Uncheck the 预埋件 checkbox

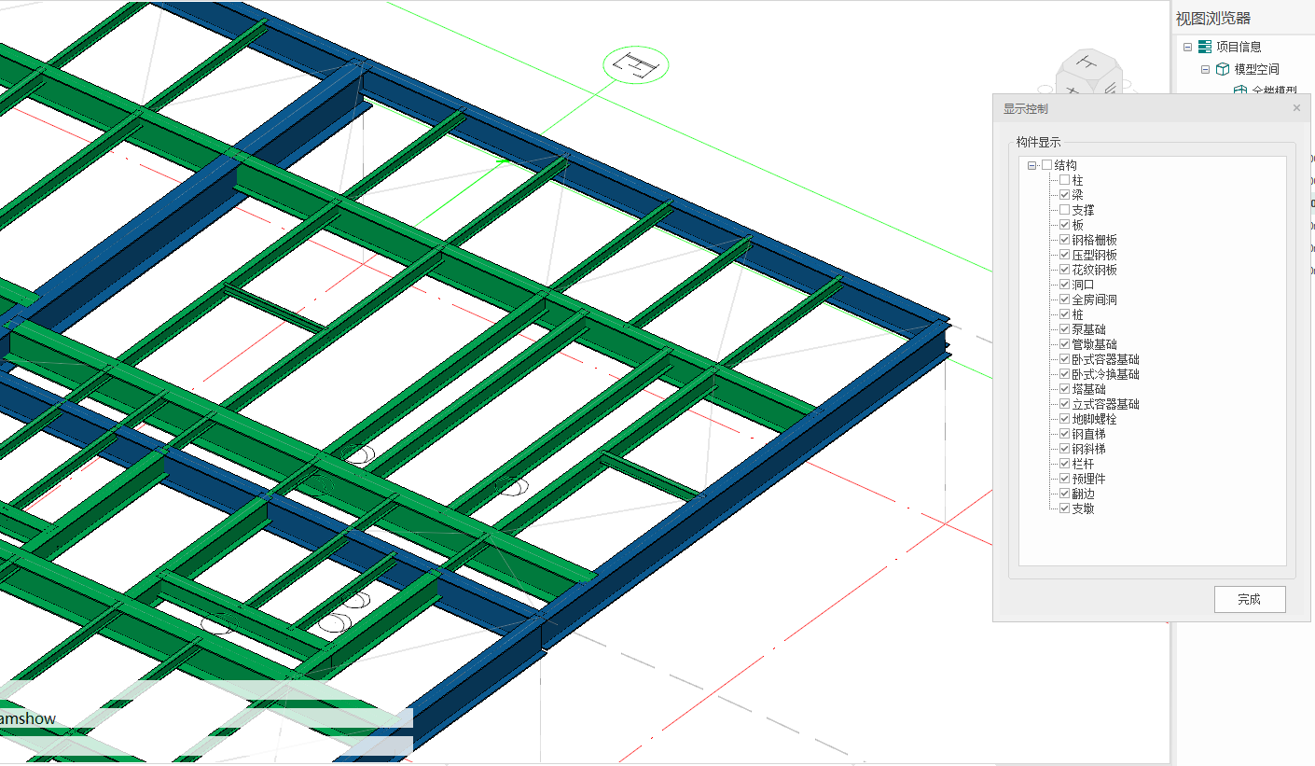[1064, 479]
